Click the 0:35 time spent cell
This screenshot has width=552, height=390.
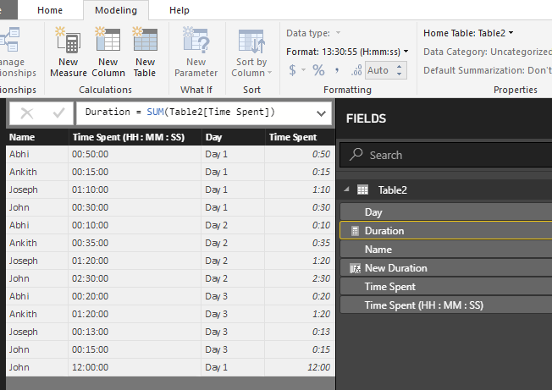click(300, 243)
